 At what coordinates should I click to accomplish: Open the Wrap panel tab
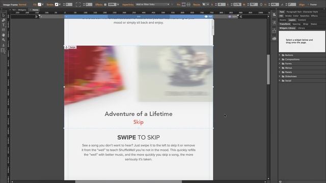click(306, 24)
